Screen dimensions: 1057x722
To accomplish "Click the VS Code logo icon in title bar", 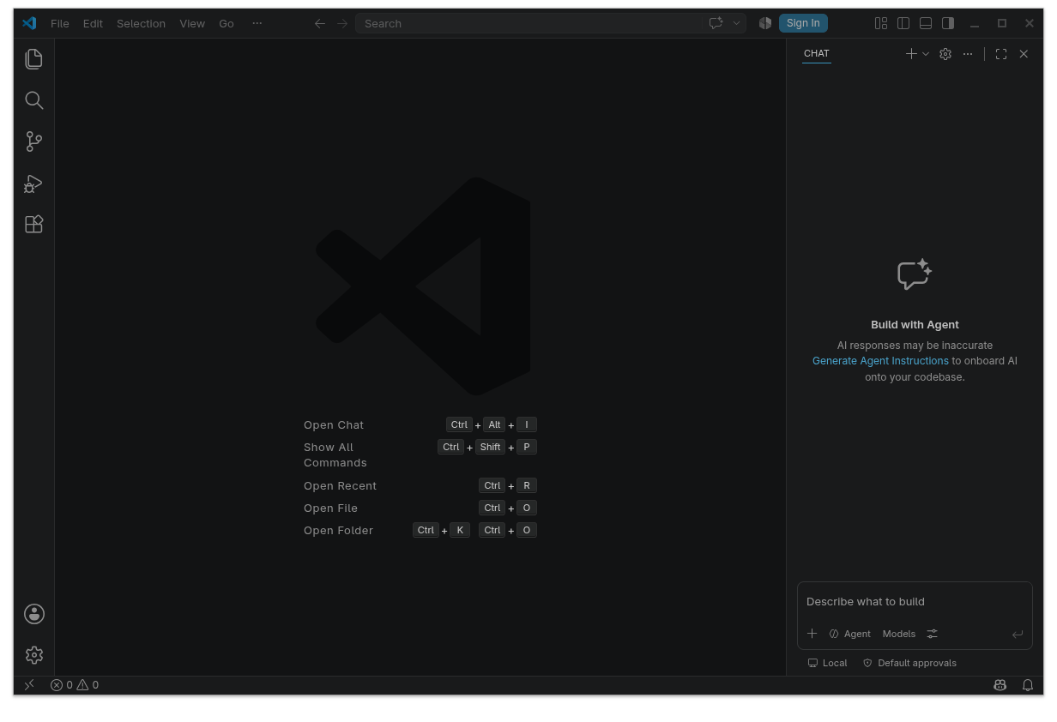I will pyautogui.click(x=30, y=23).
